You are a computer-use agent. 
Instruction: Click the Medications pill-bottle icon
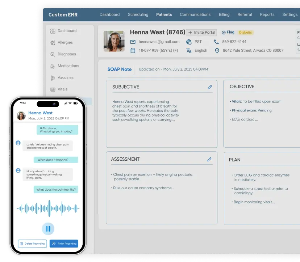54,65
